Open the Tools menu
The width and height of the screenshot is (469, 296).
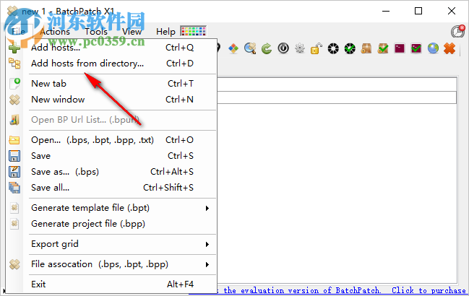click(x=96, y=31)
